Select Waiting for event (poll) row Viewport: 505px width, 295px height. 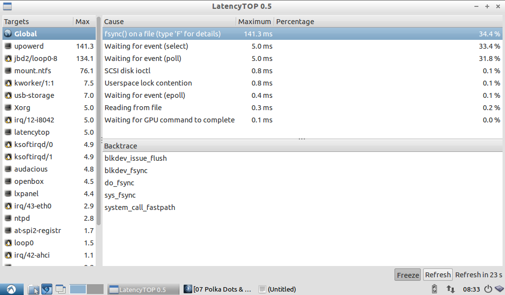click(302, 59)
